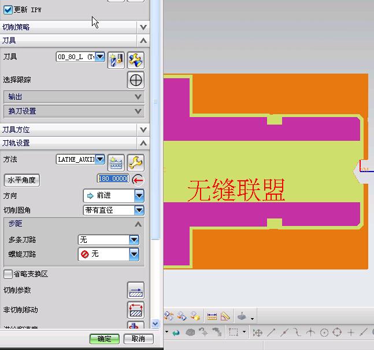
Task: Click the dialog vertical scrollbar thumb
Action: click(155, 119)
